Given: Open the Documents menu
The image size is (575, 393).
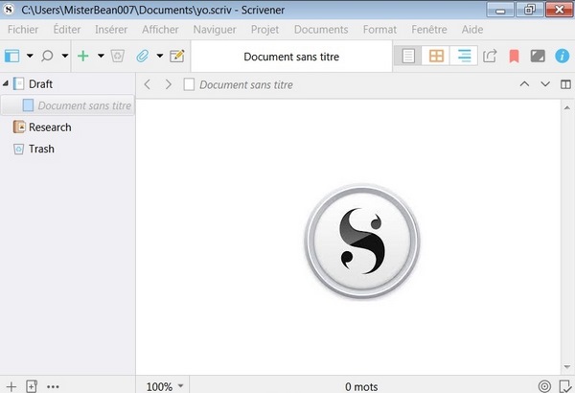Looking at the screenshot, I should (321, 30).
